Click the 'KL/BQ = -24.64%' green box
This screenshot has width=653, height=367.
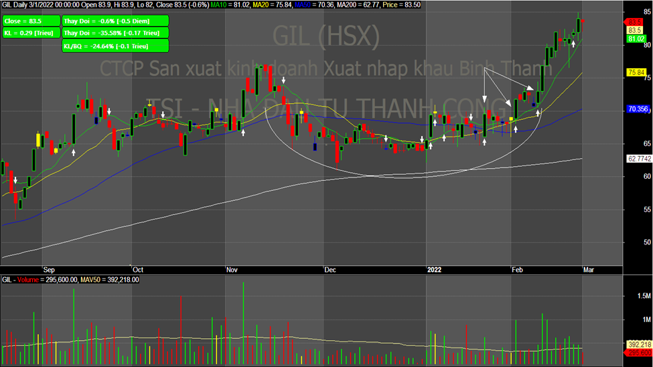115,46
